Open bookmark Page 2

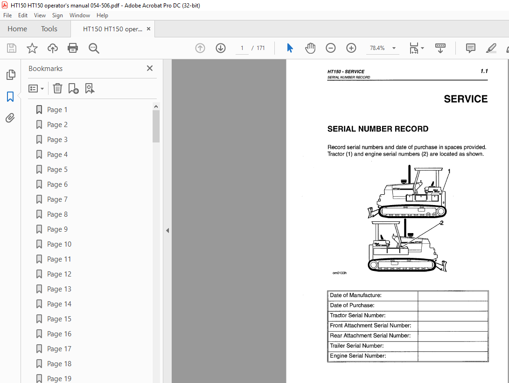(x=57, y=125)
